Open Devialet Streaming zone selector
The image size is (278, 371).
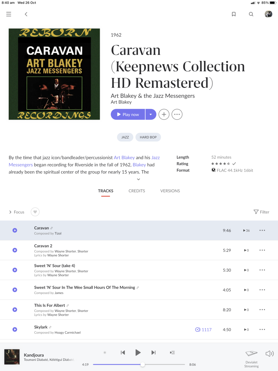coord(251,359)
